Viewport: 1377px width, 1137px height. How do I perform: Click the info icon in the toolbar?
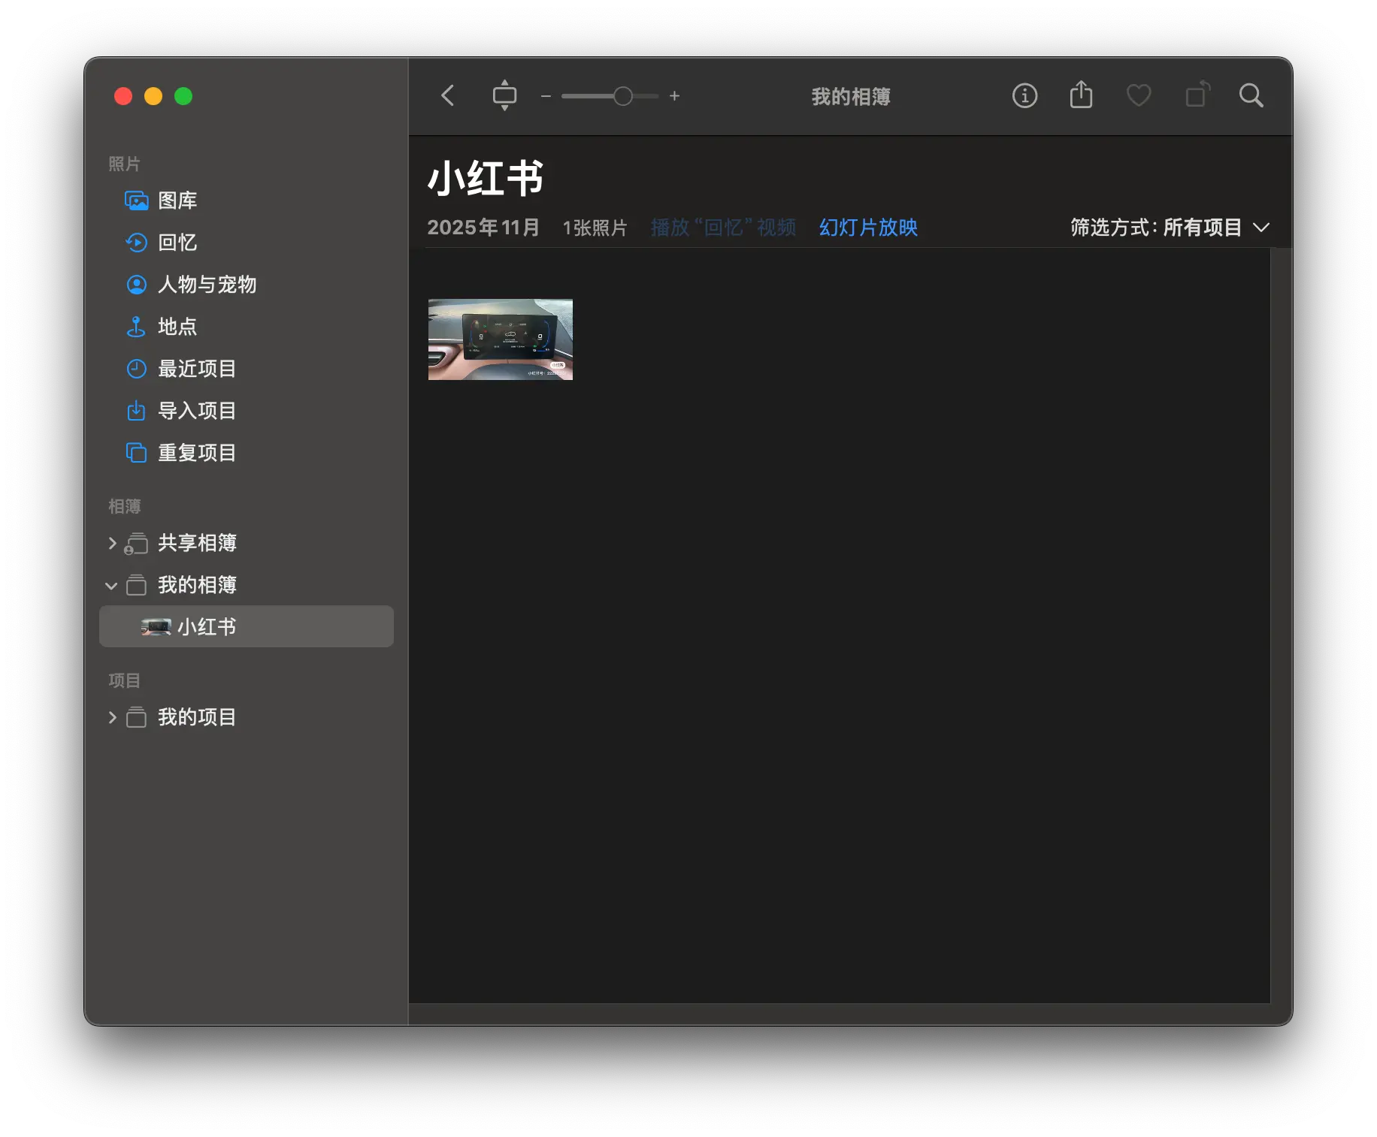(x=1024, y=95)
